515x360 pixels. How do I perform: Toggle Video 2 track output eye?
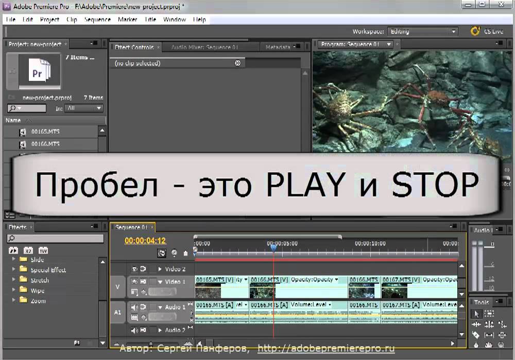pyautogui.click(x=134, y=269)
